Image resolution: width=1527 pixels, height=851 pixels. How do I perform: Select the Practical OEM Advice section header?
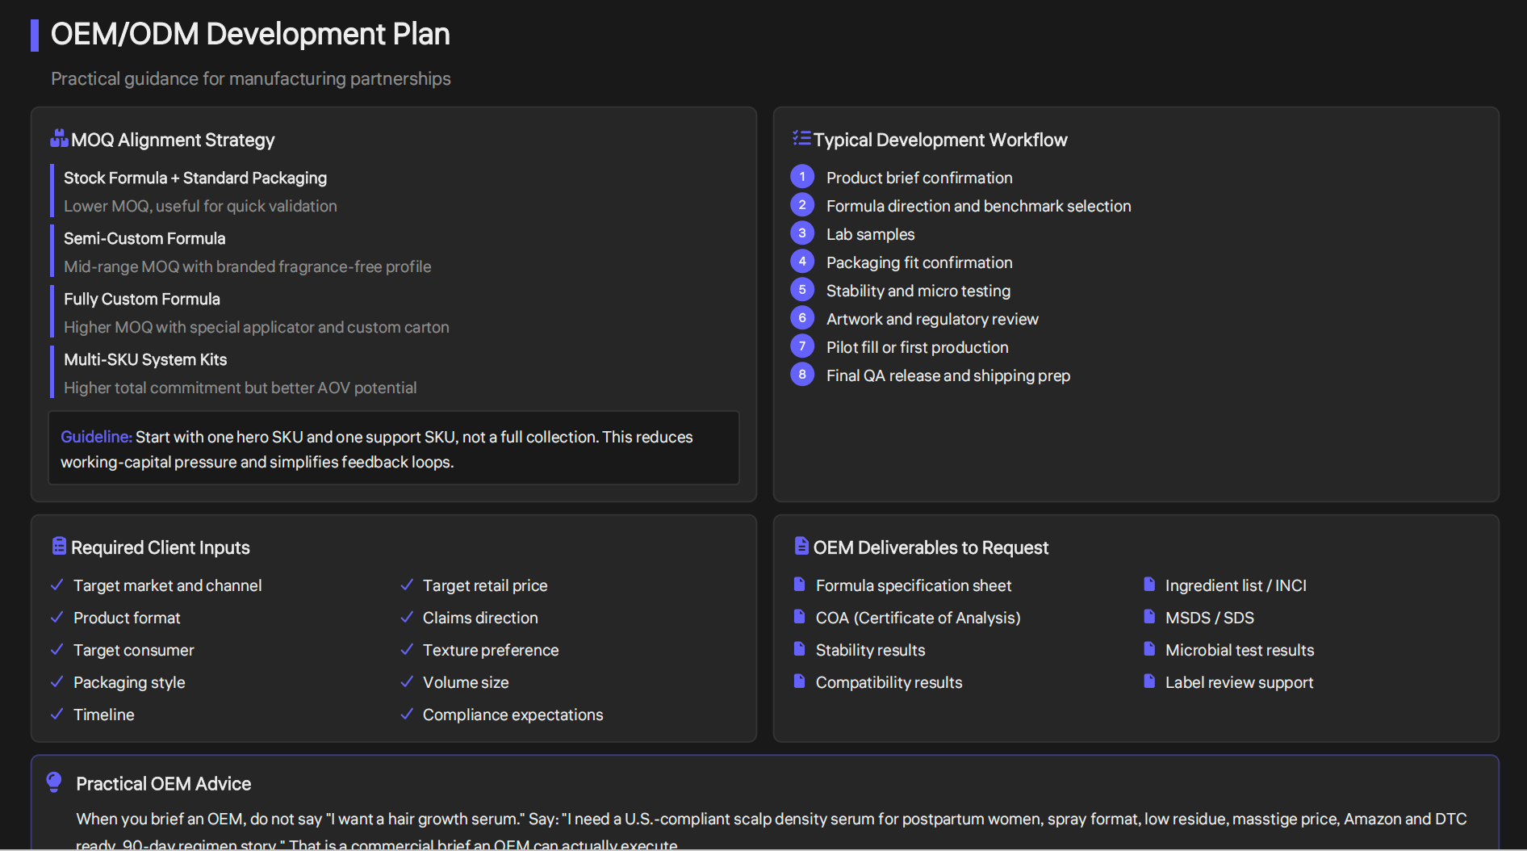click(x=163, y=782)
